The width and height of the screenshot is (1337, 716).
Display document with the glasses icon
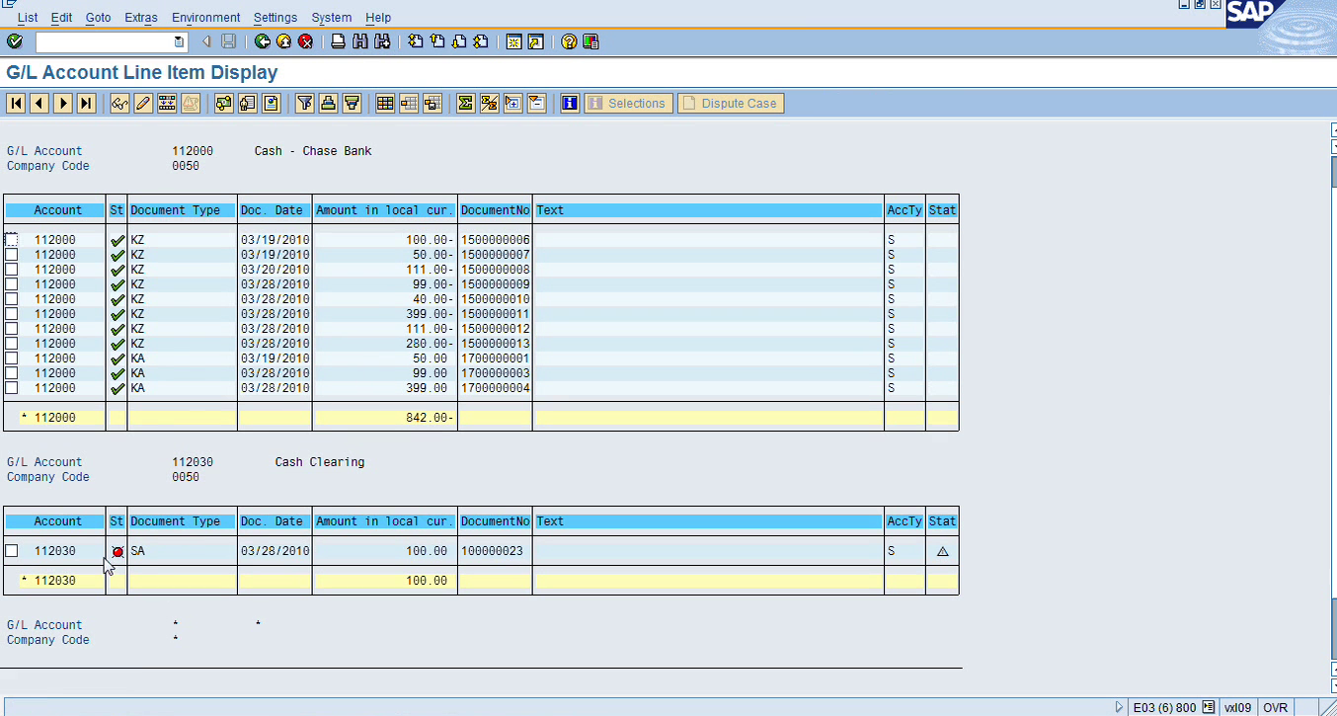click(119, 103)
